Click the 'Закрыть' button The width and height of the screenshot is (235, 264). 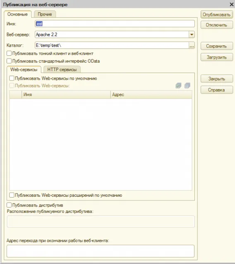point(217,79)
